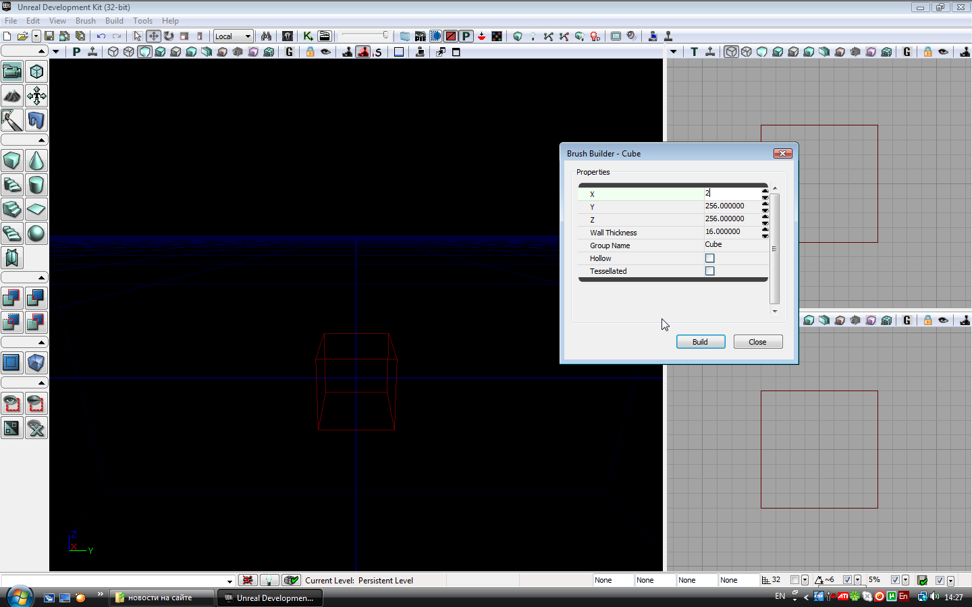Save the level with the floppy disk icon
The width and height of the screenshot is (972, 607).
click(49, 36)
